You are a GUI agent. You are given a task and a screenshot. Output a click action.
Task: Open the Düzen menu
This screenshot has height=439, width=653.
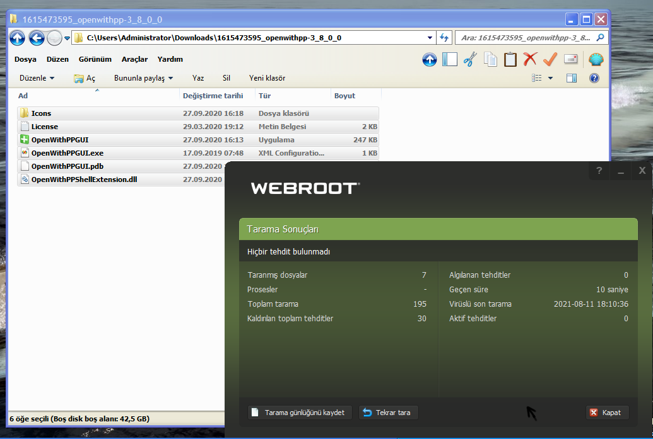pos(57,59)
